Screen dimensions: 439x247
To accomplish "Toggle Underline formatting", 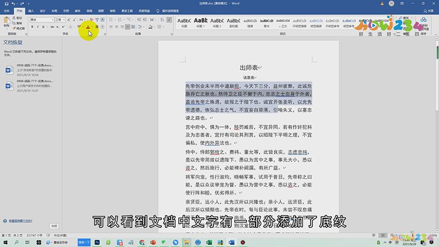I will (43, 27).
